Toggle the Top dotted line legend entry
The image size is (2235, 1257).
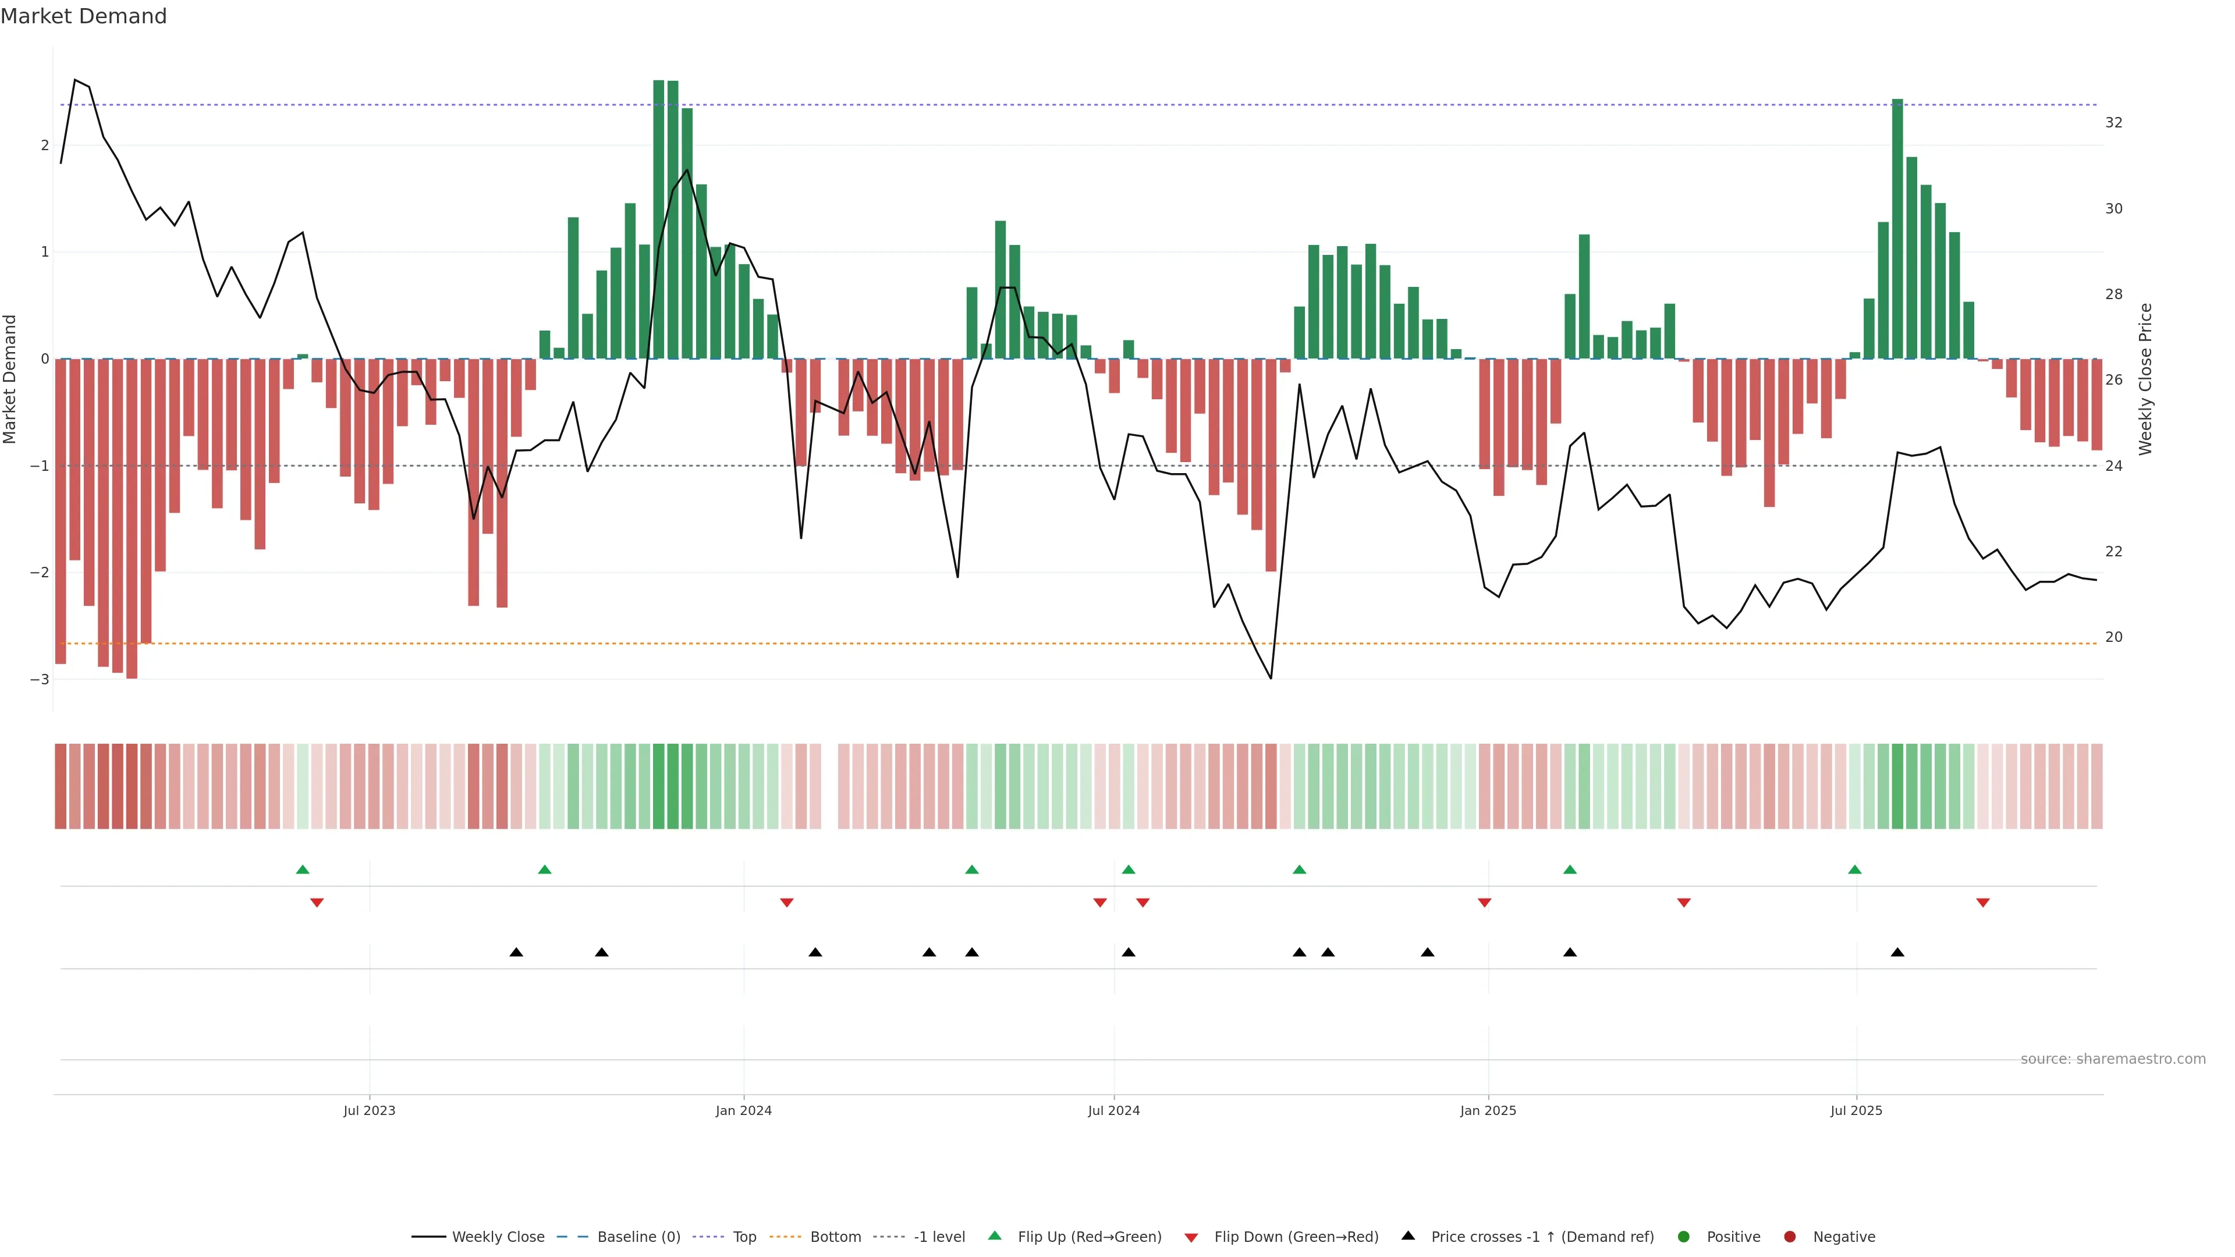(x=744, y=1237)
